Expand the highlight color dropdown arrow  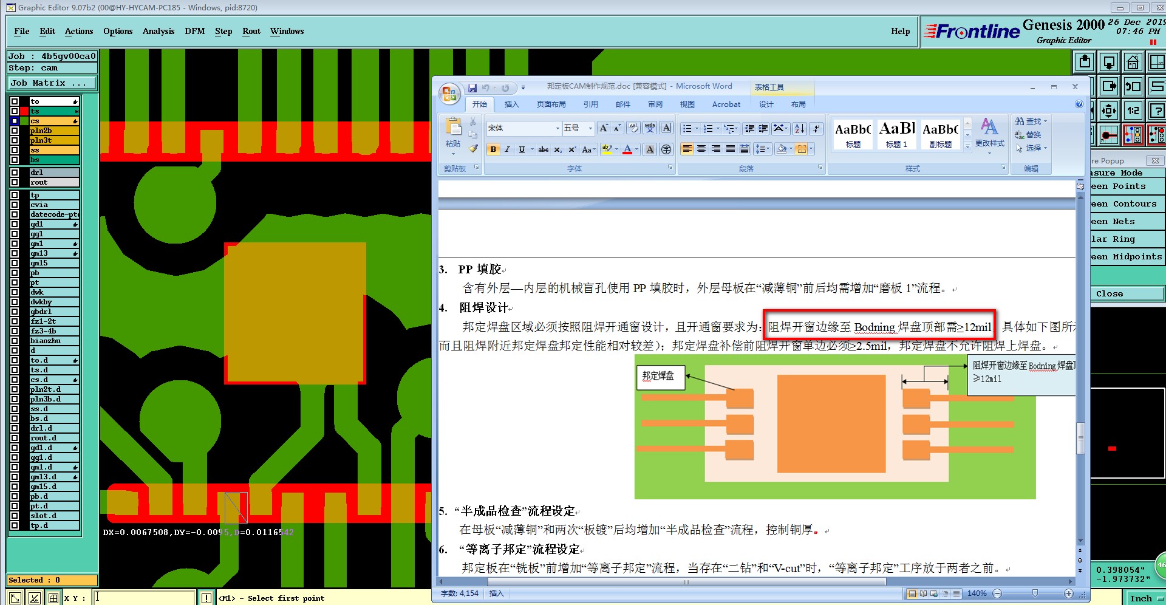[x=616, y=149]
